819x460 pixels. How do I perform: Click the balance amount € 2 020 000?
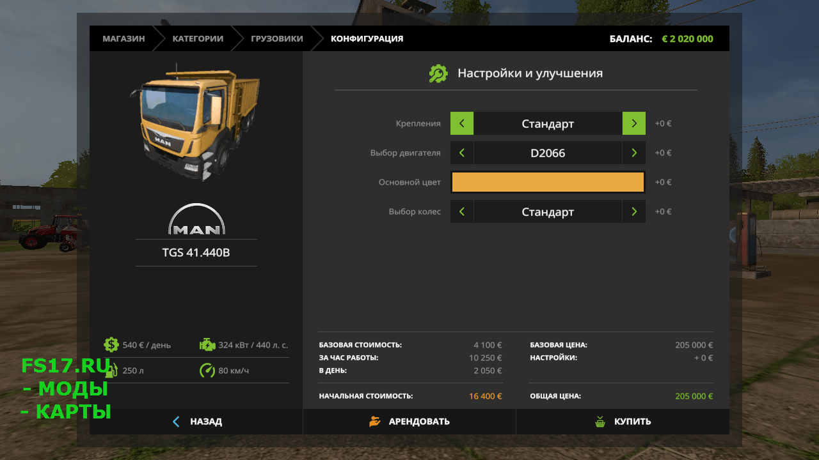click(x=687, y=38)
